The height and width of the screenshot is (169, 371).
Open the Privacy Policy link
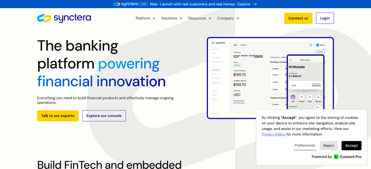click(x=274, y=134)
